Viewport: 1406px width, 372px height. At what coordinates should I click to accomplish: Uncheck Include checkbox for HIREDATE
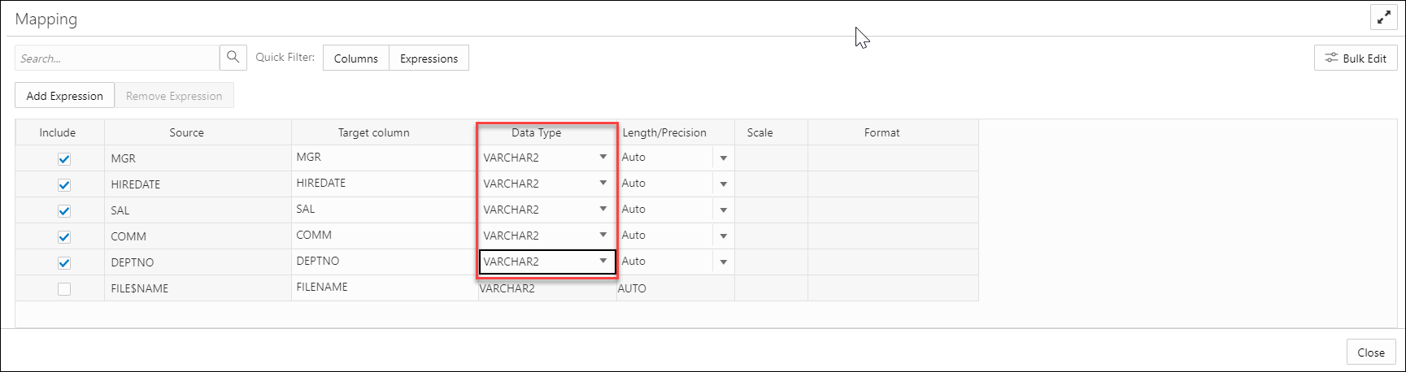(x=64, y=185)
